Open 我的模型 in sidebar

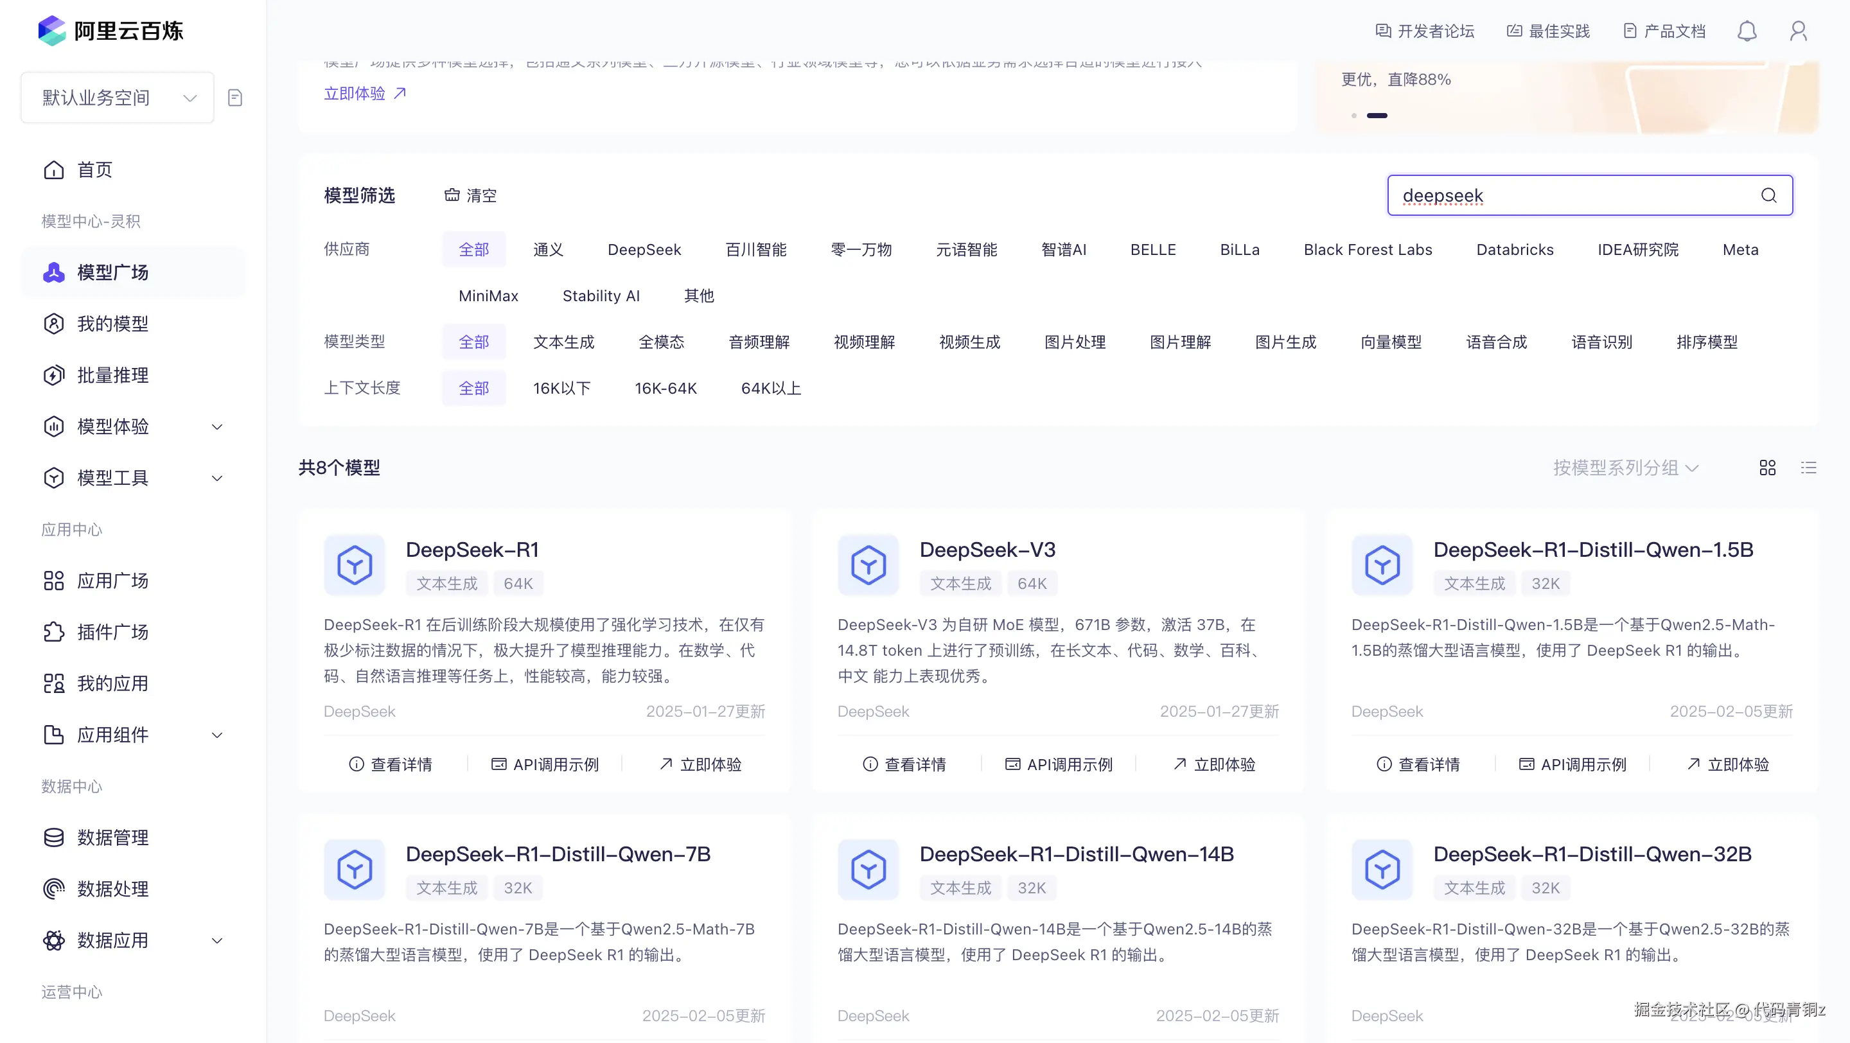click(113, 324)
